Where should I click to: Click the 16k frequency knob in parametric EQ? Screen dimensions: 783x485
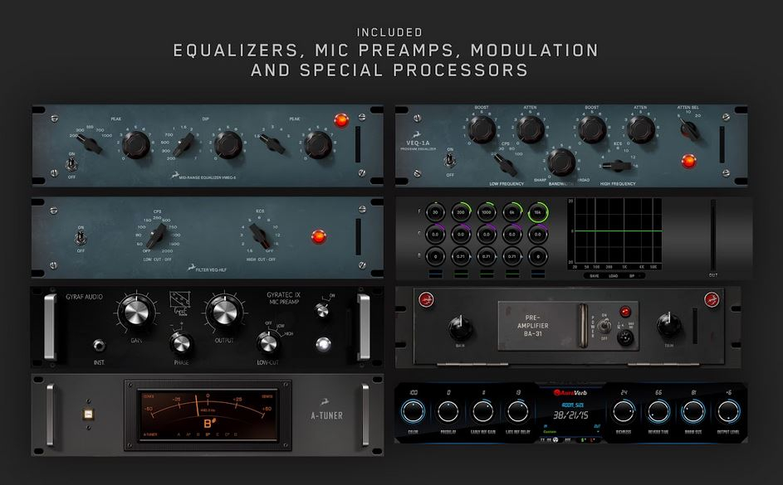click(538, 212)
